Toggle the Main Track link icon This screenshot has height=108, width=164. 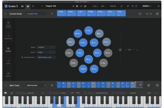pyautogui.click(x=157, y=85)
